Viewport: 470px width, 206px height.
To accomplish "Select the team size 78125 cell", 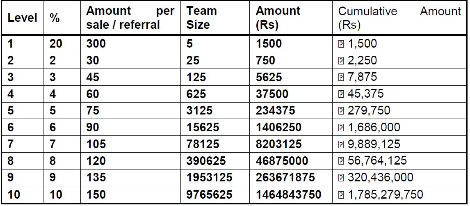I will click(203, 144).
